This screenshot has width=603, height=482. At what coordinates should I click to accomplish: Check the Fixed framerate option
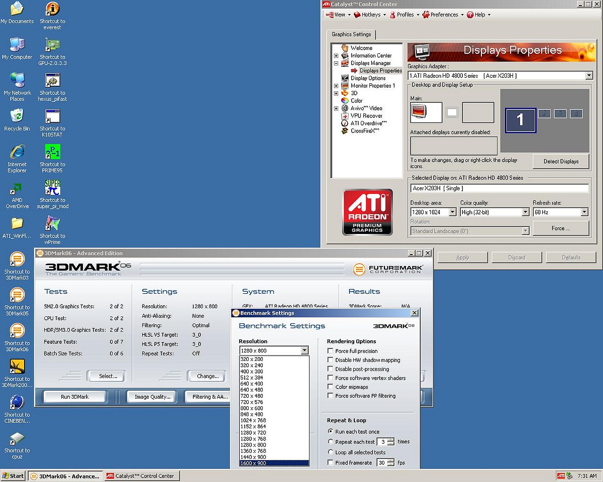pyautogui.click(x=330, y=463)
